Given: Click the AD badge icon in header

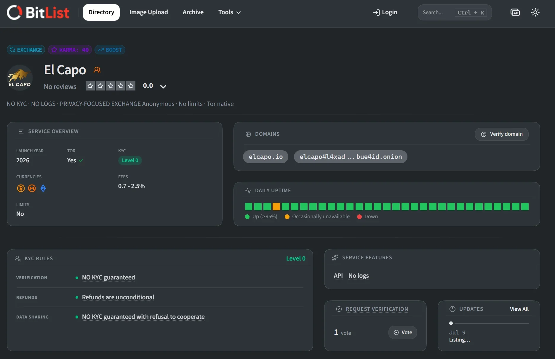Looking at the screenshot, I should [515, 12].
